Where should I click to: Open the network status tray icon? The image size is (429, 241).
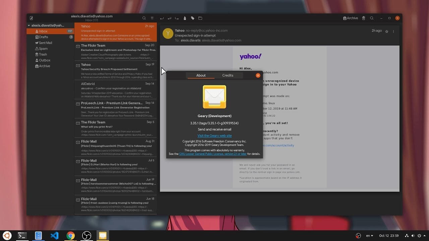(x=407, y=236)
